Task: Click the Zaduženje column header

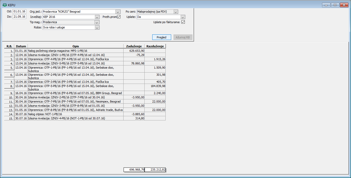Action: 134,46
